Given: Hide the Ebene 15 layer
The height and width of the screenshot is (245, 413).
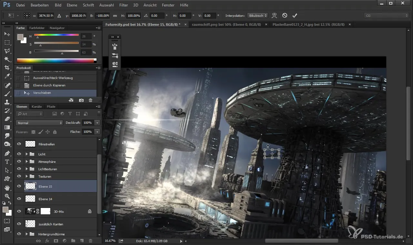Looking at the screenshot, I should [x=19, y=186].
